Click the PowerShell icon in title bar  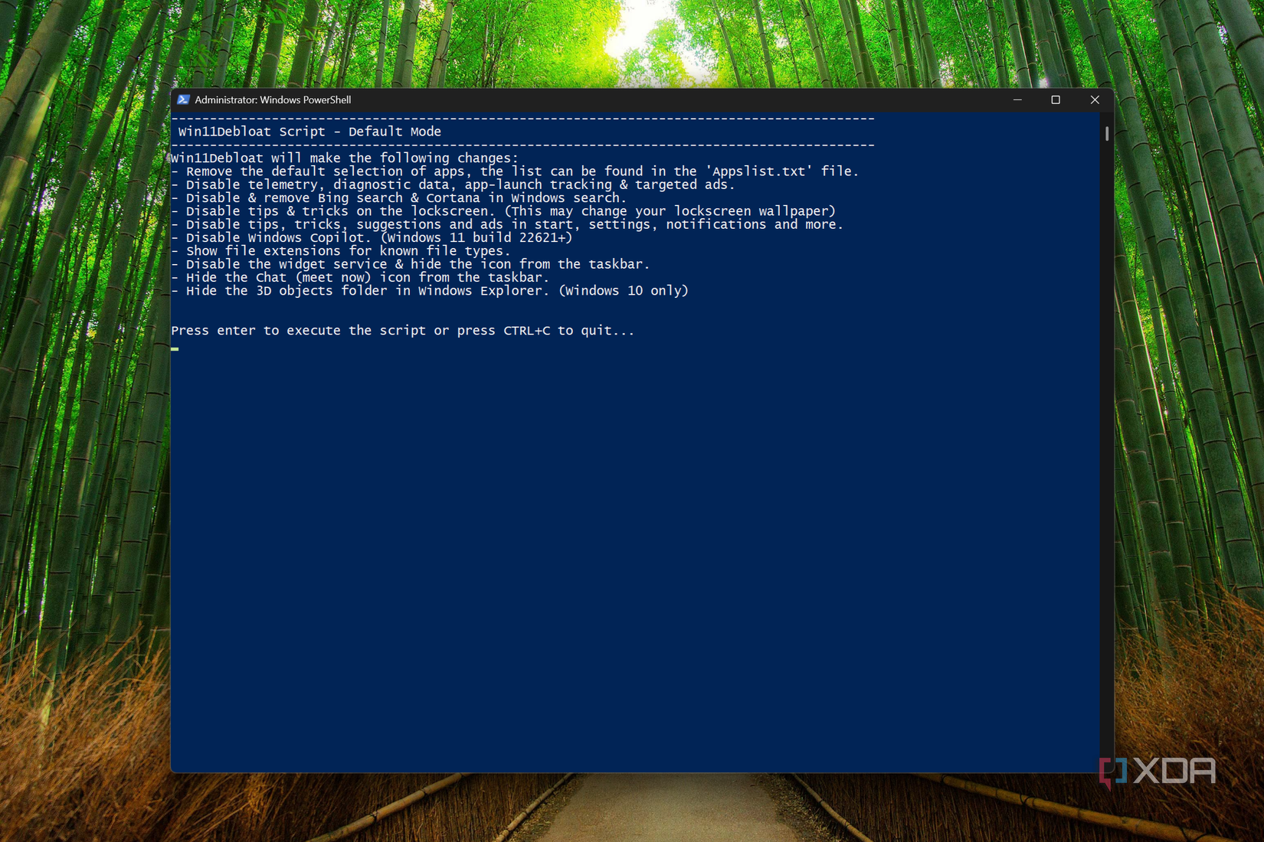[183, 100]
